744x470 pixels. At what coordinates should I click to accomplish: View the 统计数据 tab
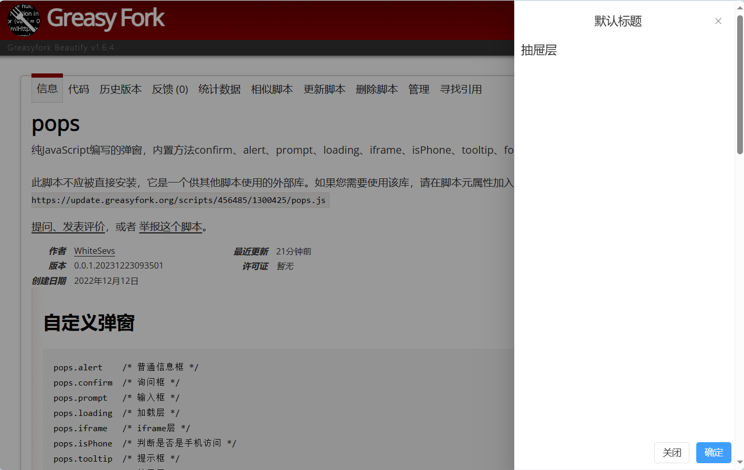(219, 89)
